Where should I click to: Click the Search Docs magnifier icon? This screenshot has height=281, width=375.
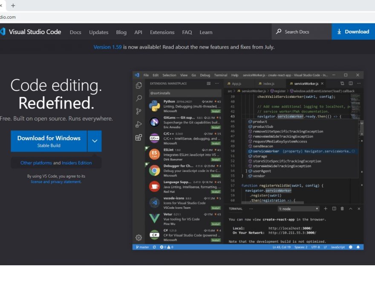click(279, 32)
